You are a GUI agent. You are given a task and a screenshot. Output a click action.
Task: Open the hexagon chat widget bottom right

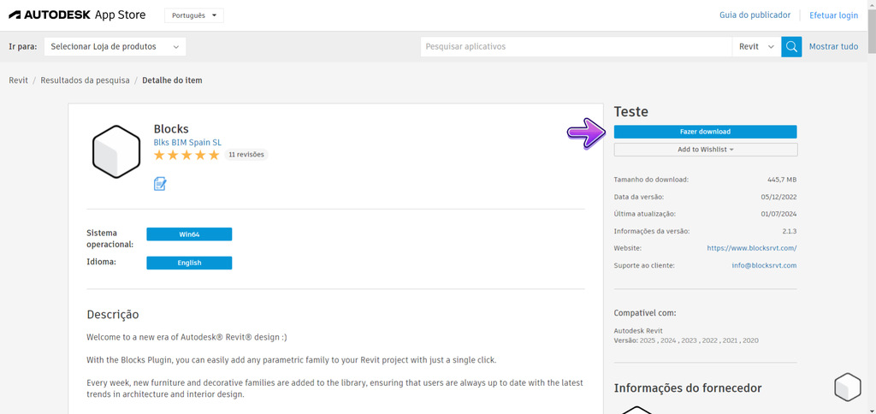coord(847,387)
